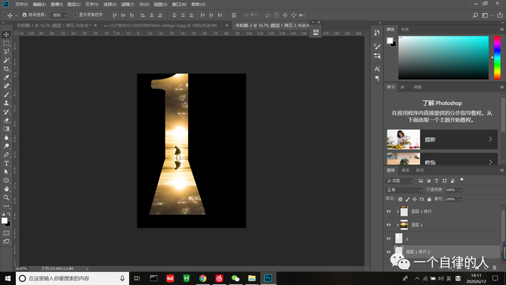Toggle lock transparent pixels

pos(400,200)
